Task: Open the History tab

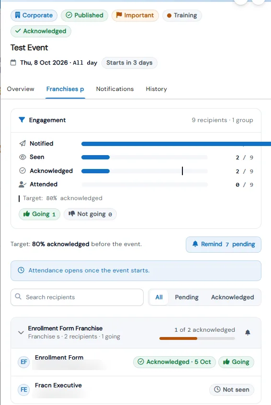Action: 156,89
